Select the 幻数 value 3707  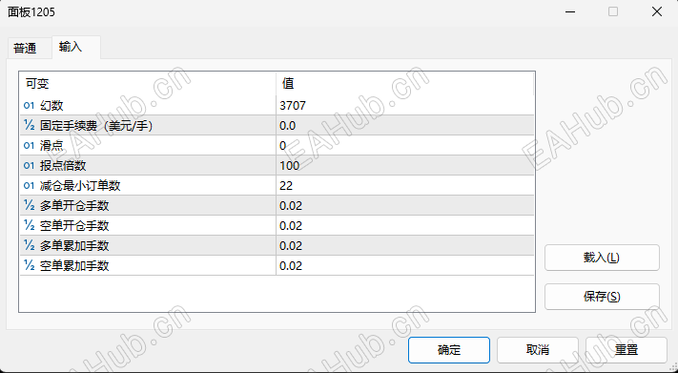(293, 105)
